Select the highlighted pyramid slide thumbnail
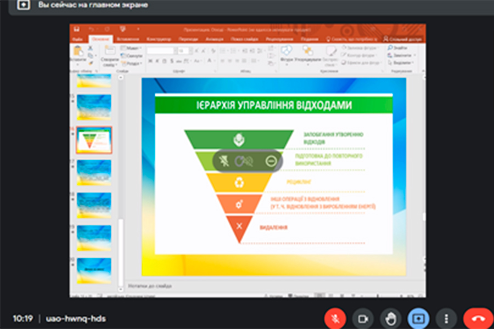The height and width of the screenshot is (329, 494). [94, 140]
